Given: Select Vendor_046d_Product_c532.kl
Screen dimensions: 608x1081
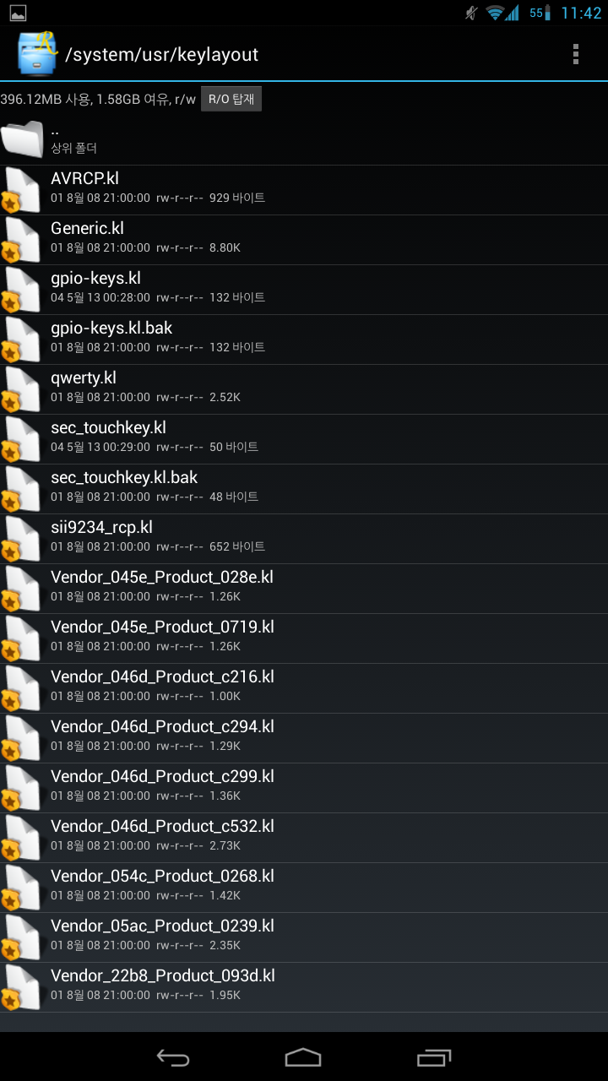Looking at the screenshot, I should 304,837.
